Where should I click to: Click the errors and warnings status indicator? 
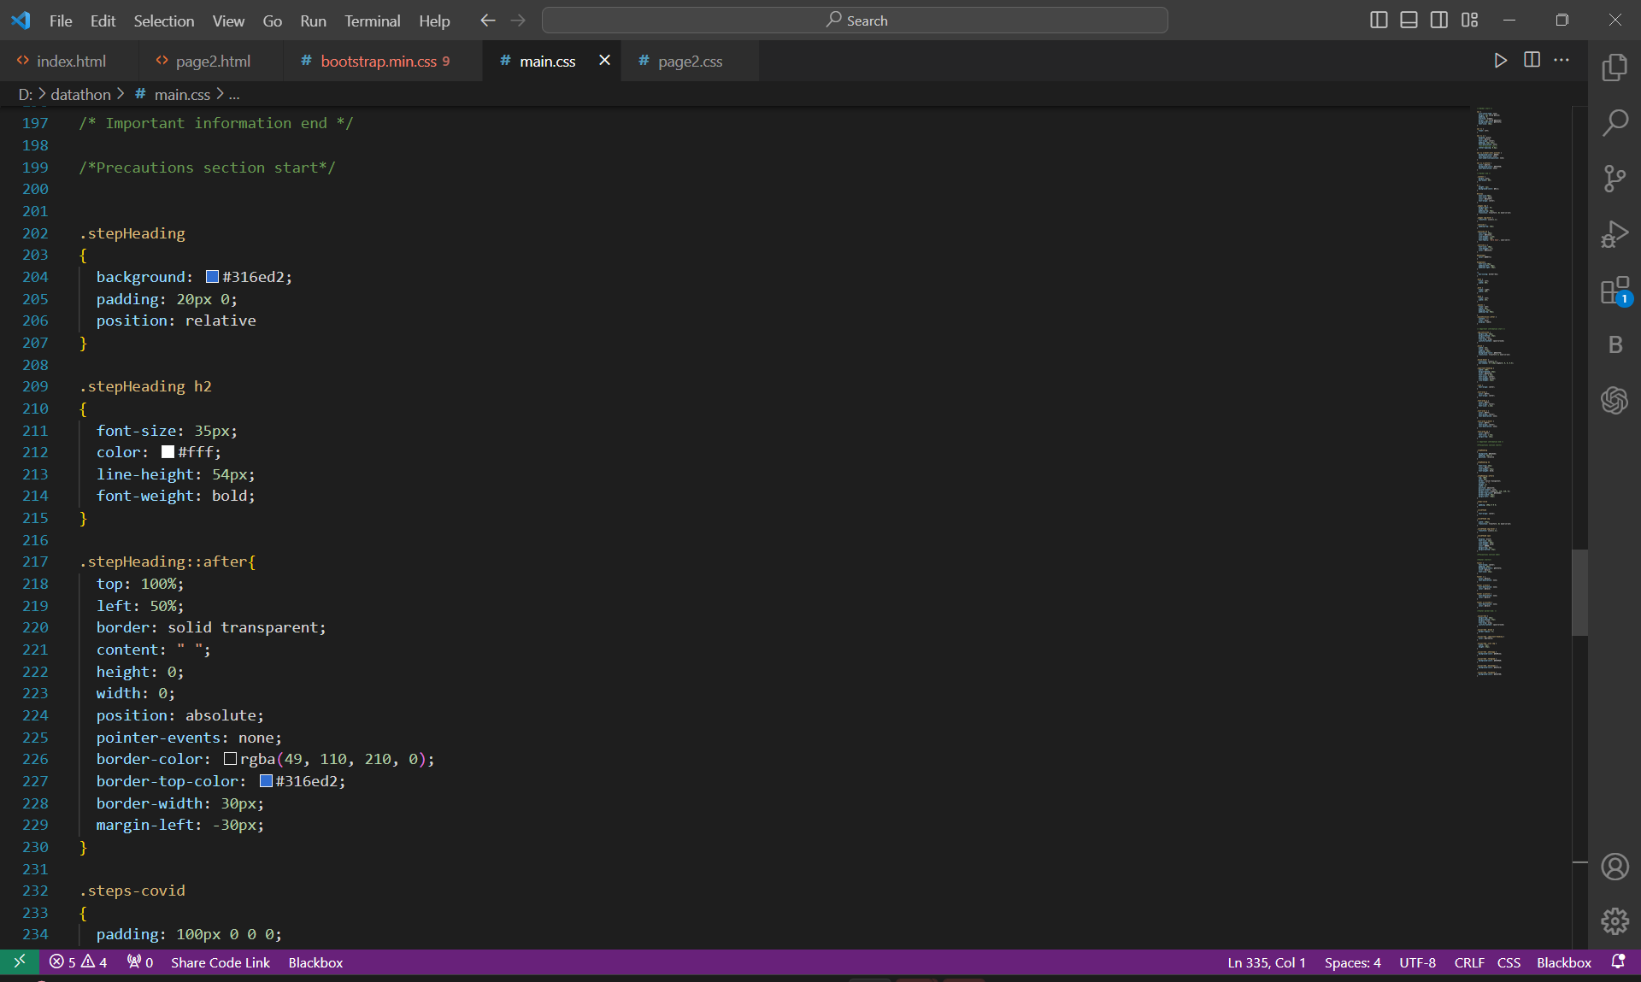point(78,962)
